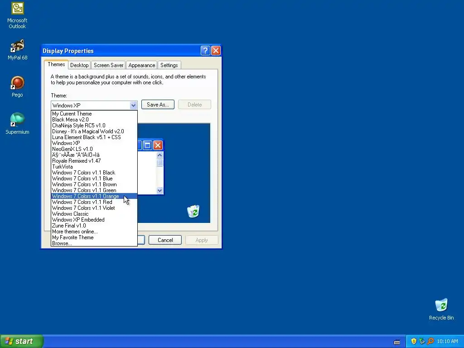The width and height of the screenshot is (464, 348).
Task: Choose Windows 7 Colors v1.1 Red
Action: click(x=94, y=202)
